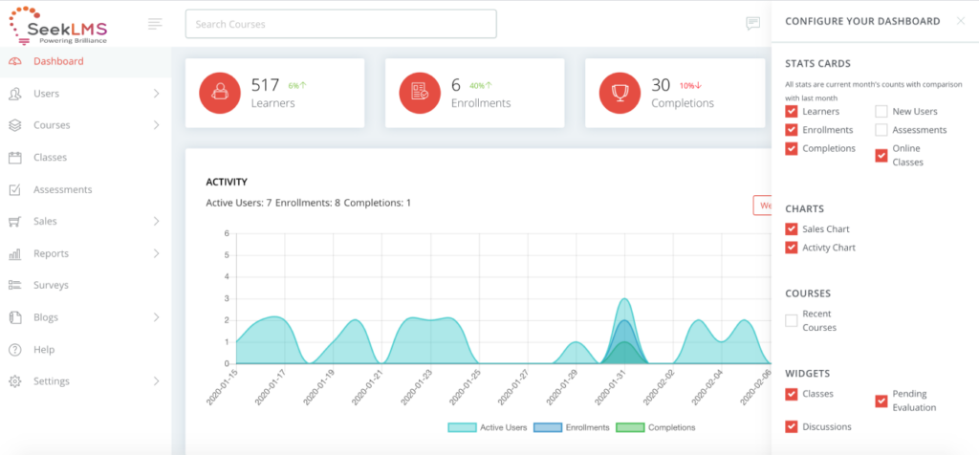Viewport: 979px width, 455px height.
Task: Check the Recent Courses checkbox
Action: (792, 321)
